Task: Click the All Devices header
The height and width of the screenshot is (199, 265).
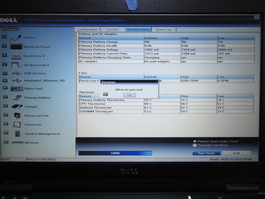Action: tap(10, 29)
